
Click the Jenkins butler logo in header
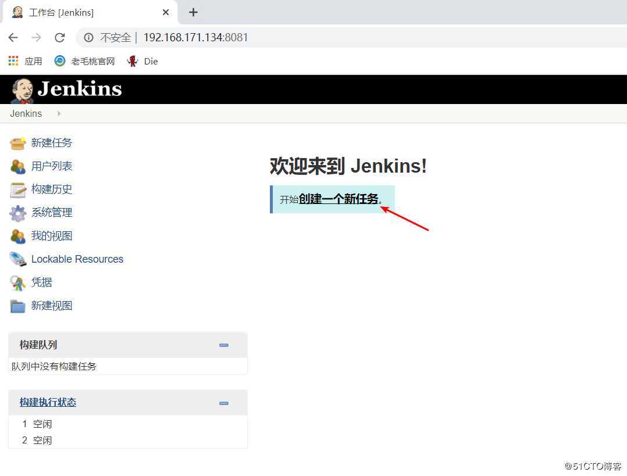tap(22, 90)
